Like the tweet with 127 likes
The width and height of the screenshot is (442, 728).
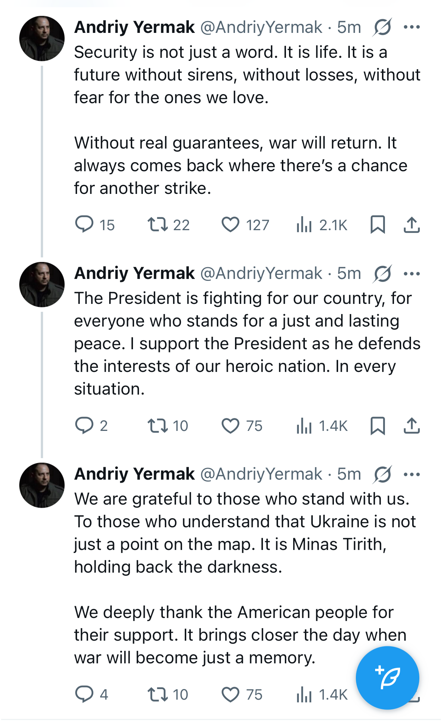pos(230,225)
